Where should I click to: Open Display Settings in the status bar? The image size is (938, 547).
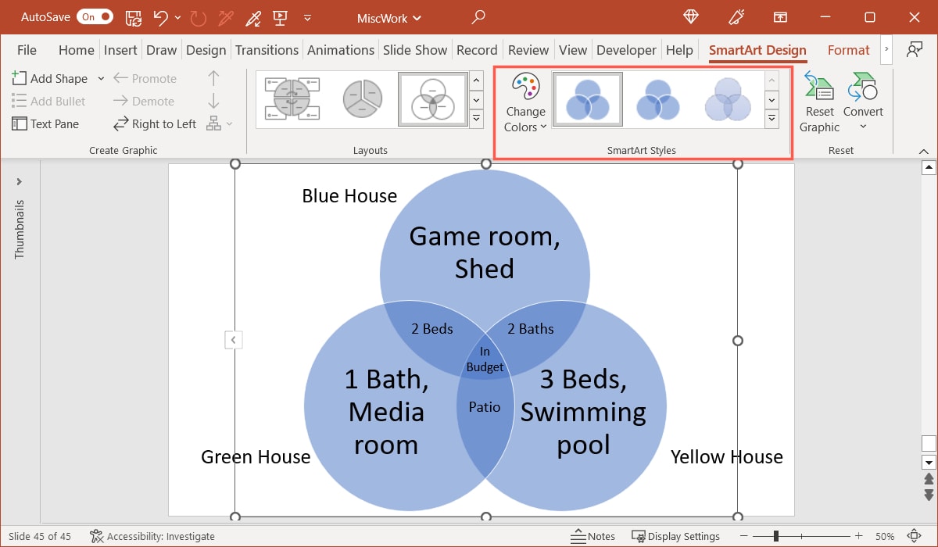tap(677, 536)
